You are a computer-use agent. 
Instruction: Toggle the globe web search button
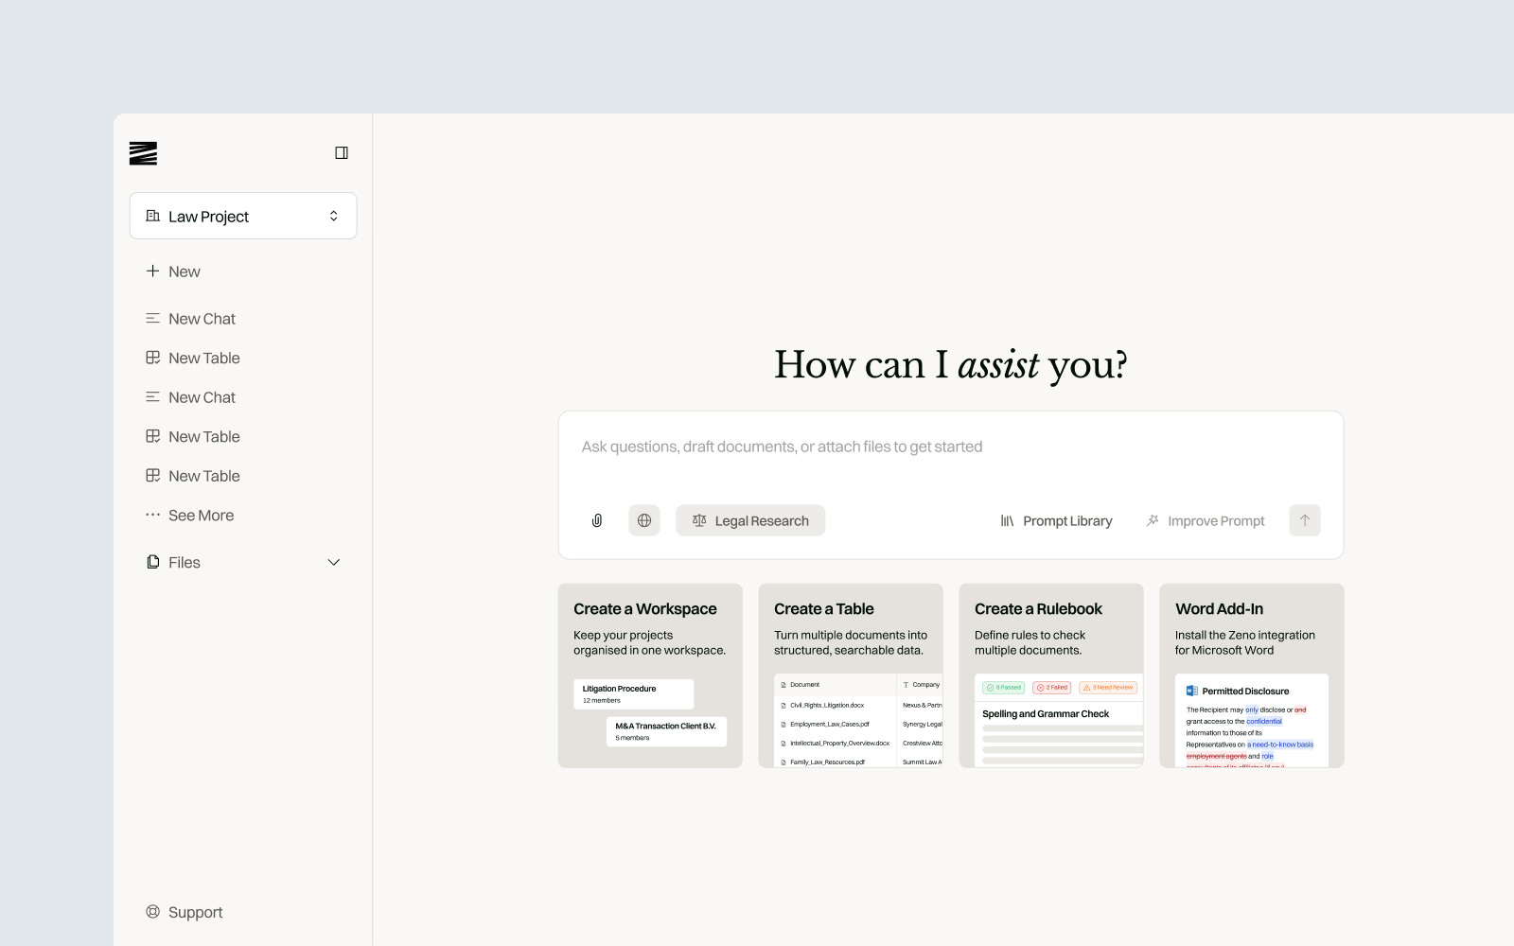pos(644,520)
